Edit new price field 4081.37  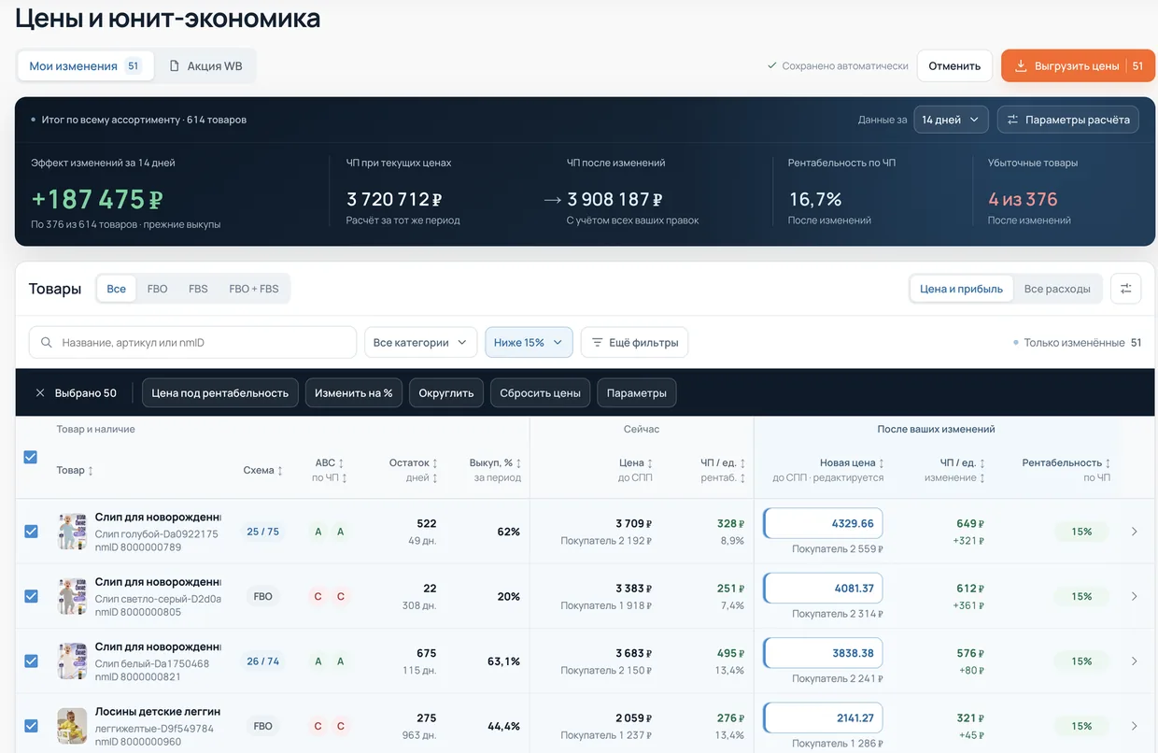823,589
